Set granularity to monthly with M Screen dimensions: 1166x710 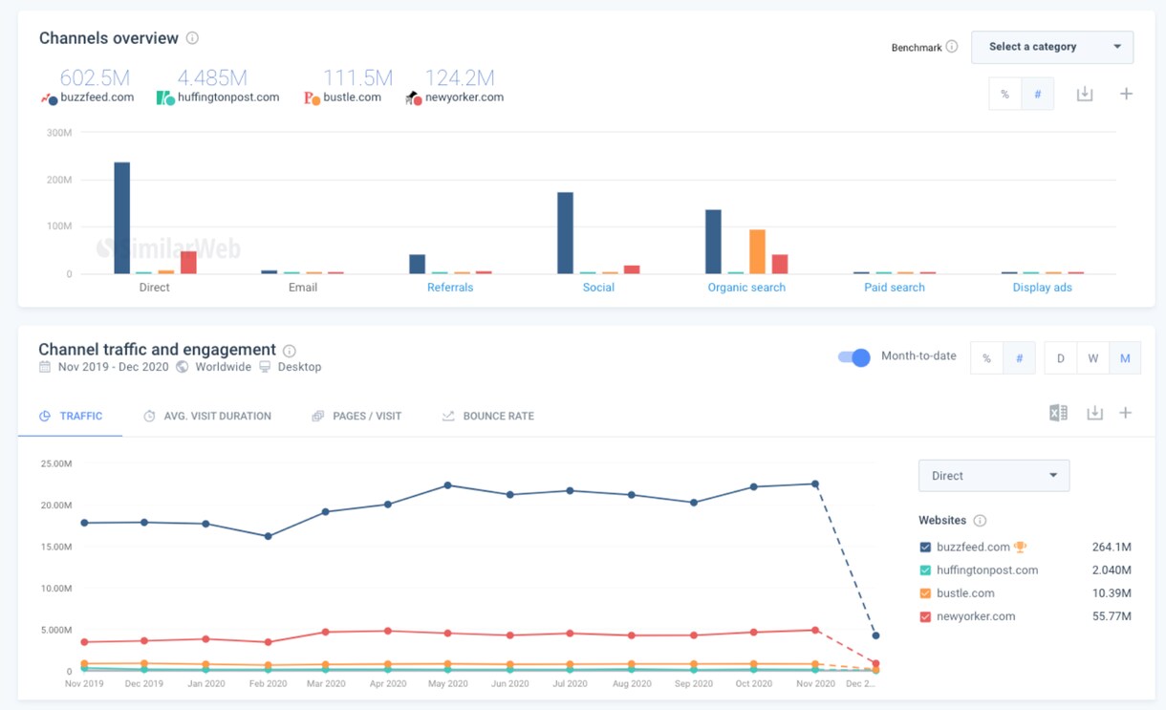pyautogui.click(x=1125, y=358)
